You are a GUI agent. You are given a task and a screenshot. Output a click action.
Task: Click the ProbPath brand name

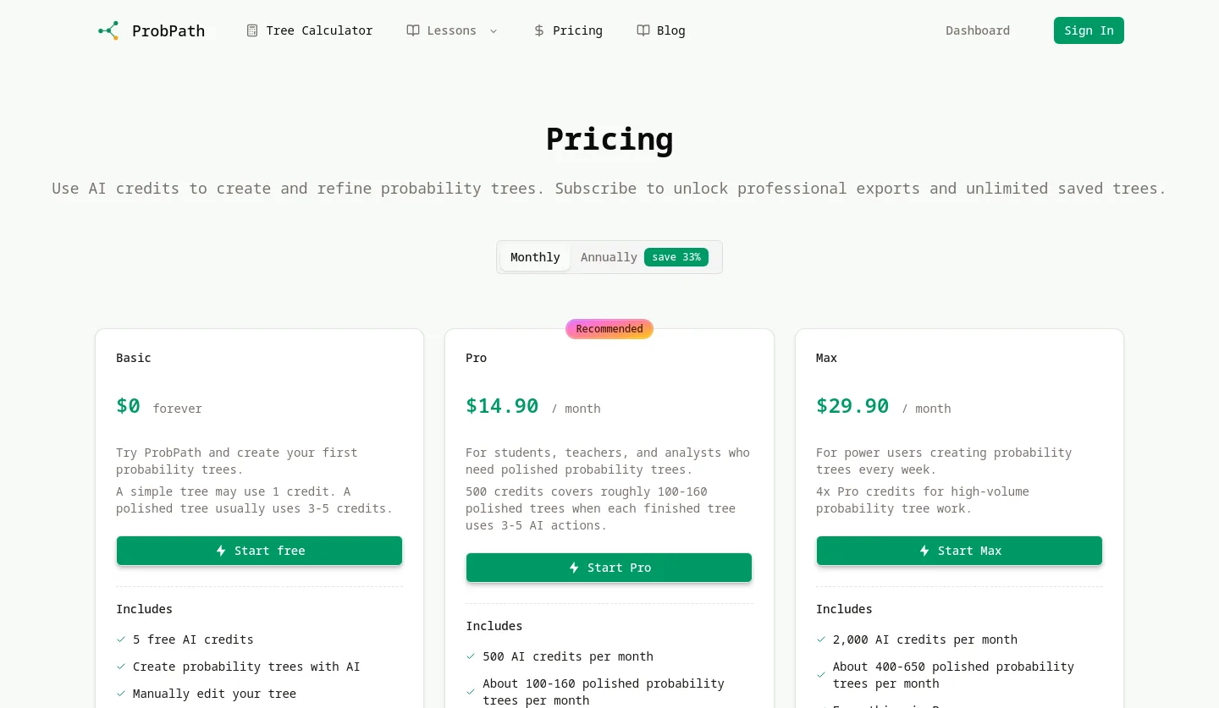[x=168, y=30]
